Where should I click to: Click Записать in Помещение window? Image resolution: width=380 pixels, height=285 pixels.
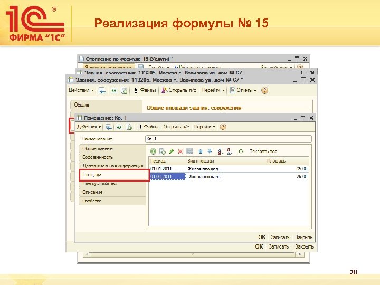280,237
